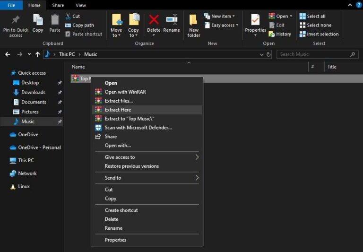
Task: Click Open at top of context menu
Action: pos(147,83)
